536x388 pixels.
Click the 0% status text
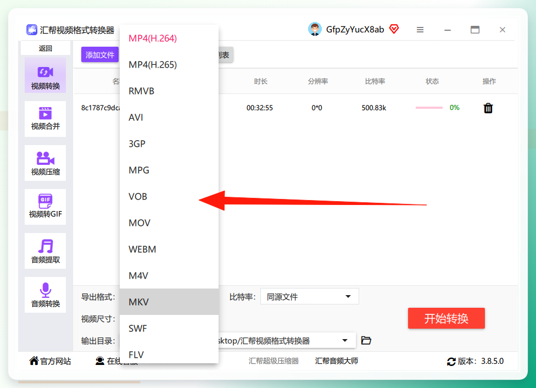(455, 108)
